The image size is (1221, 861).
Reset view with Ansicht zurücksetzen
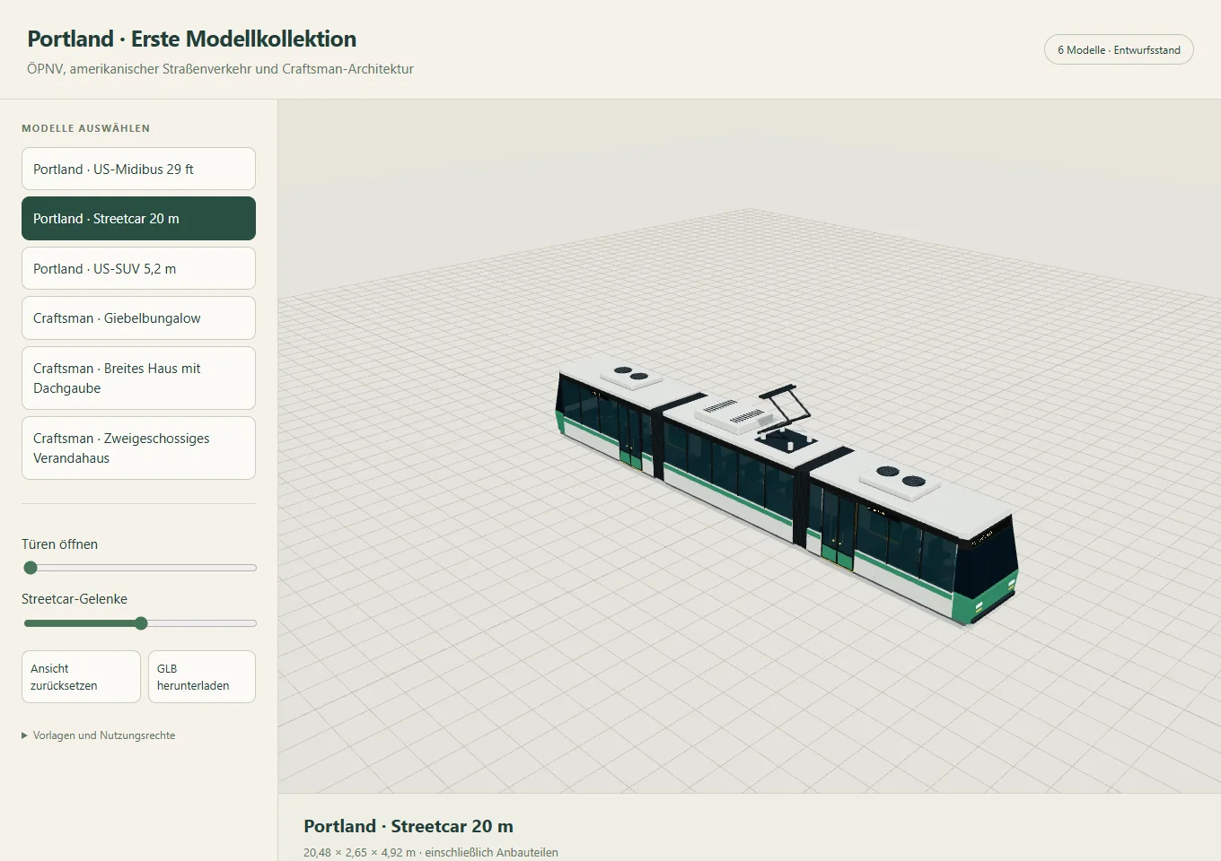81,676
